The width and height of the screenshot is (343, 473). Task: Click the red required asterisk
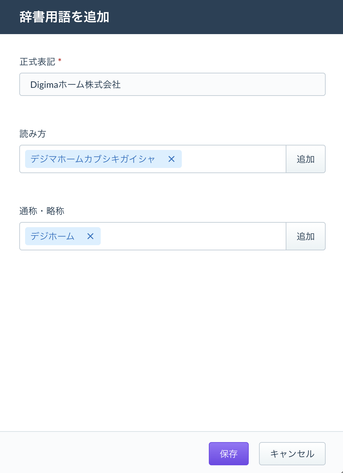click(x=60, y=60)
